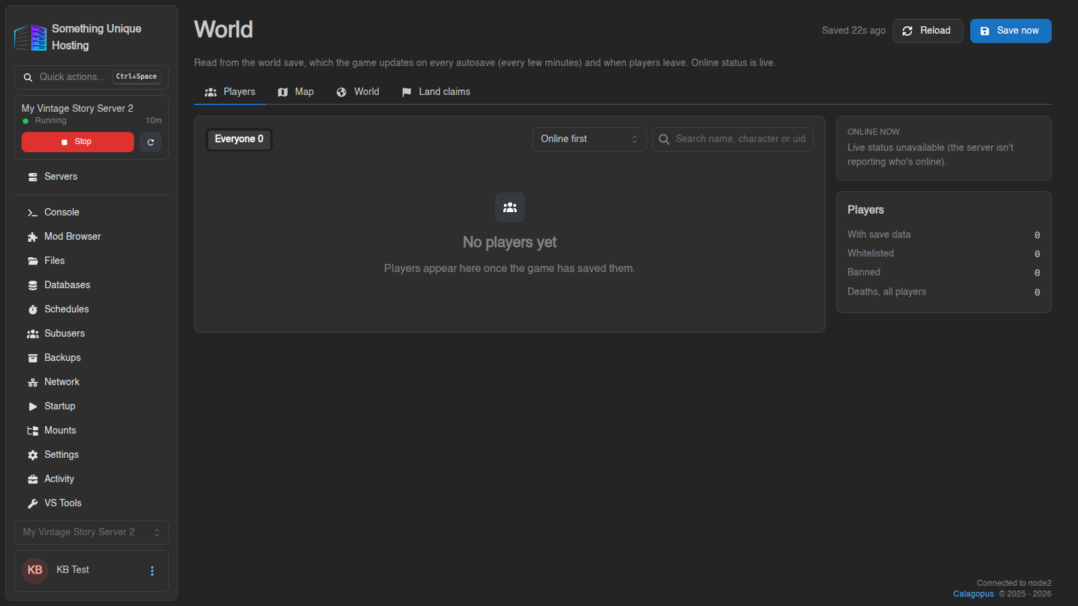
Task: Open the Calagopus link in footer
Action: (973, 594)
